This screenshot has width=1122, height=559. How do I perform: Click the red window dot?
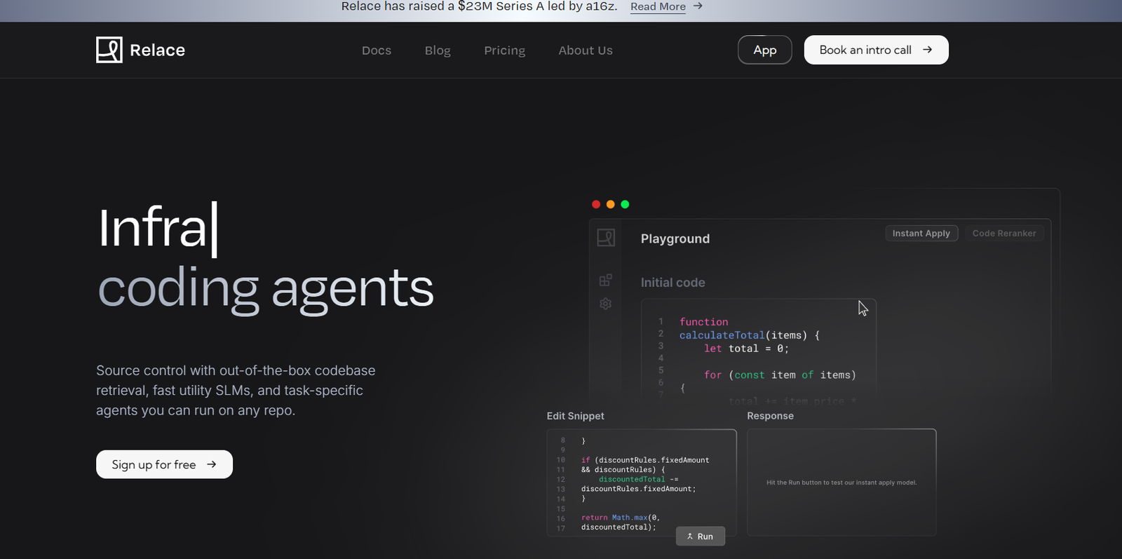point(596,204)
